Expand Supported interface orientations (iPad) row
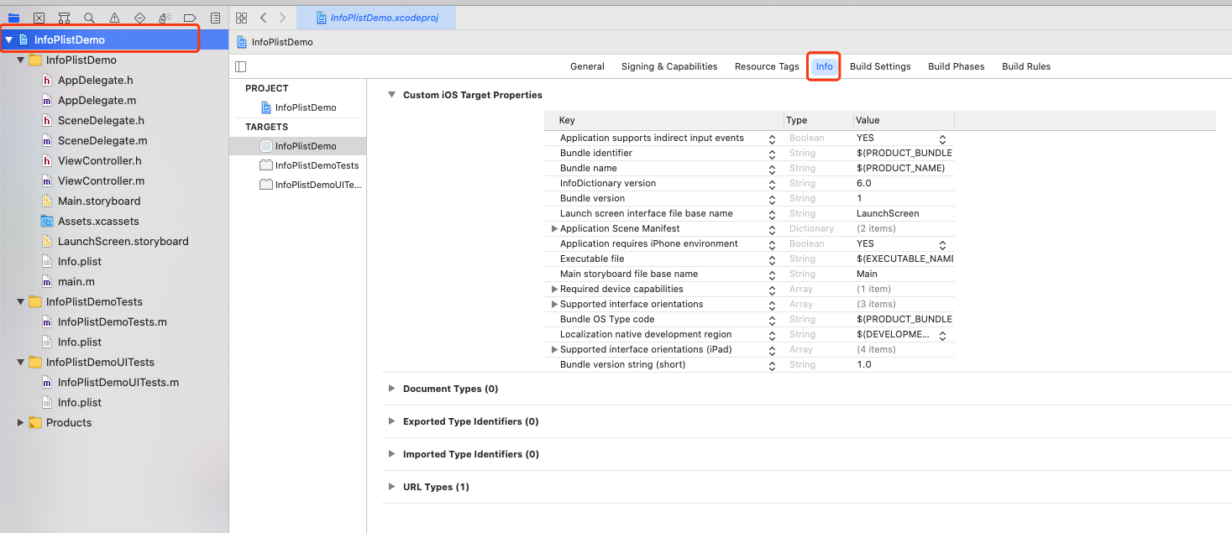The height and width of the screenshot is (533, 1232). point(554,349)
